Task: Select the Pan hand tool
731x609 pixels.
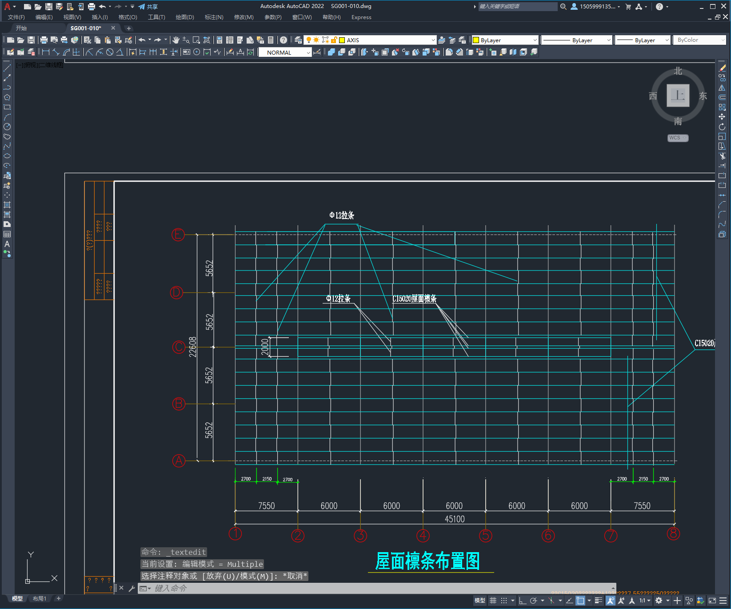Action: 176,40
